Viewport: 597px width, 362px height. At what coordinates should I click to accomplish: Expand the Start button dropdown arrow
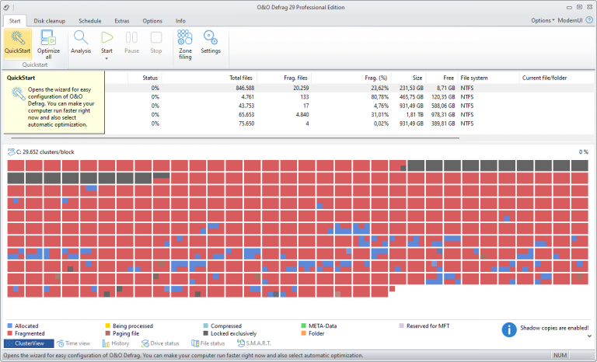(x=106, y=58)
